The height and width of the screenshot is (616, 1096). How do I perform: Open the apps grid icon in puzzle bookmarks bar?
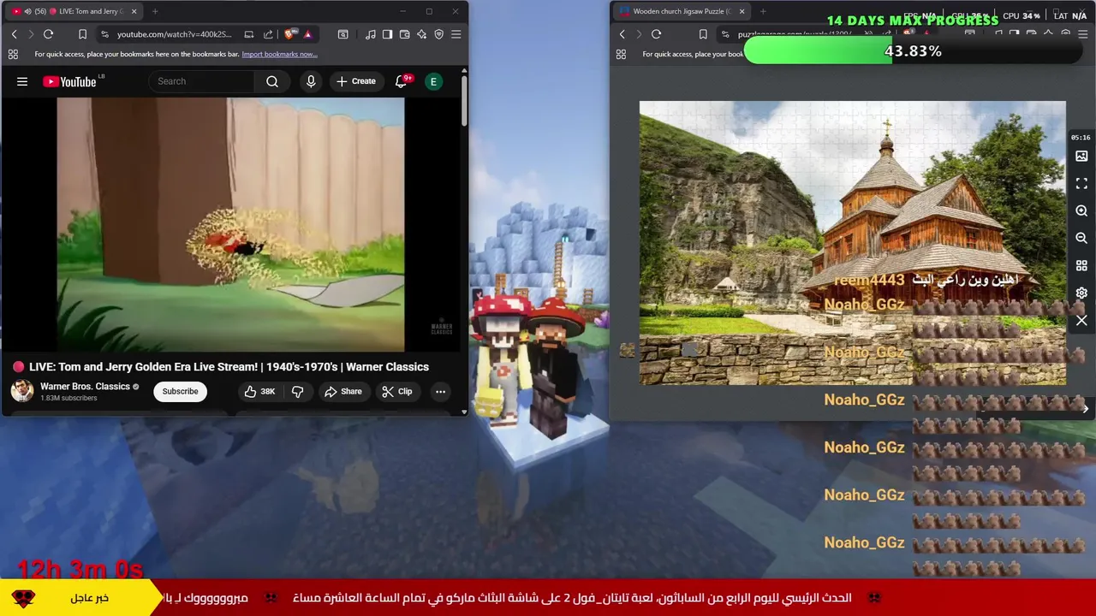(621, 54)
